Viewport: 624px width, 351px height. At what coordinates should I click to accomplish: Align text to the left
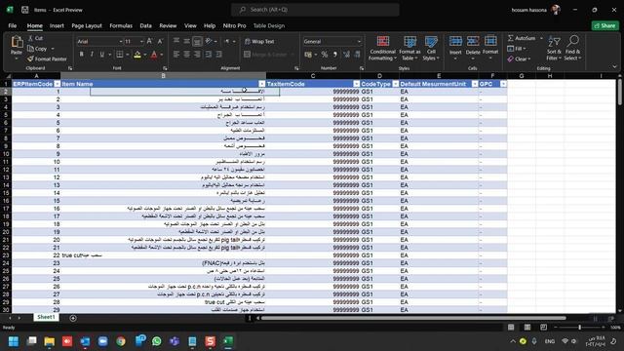point(176,55)
